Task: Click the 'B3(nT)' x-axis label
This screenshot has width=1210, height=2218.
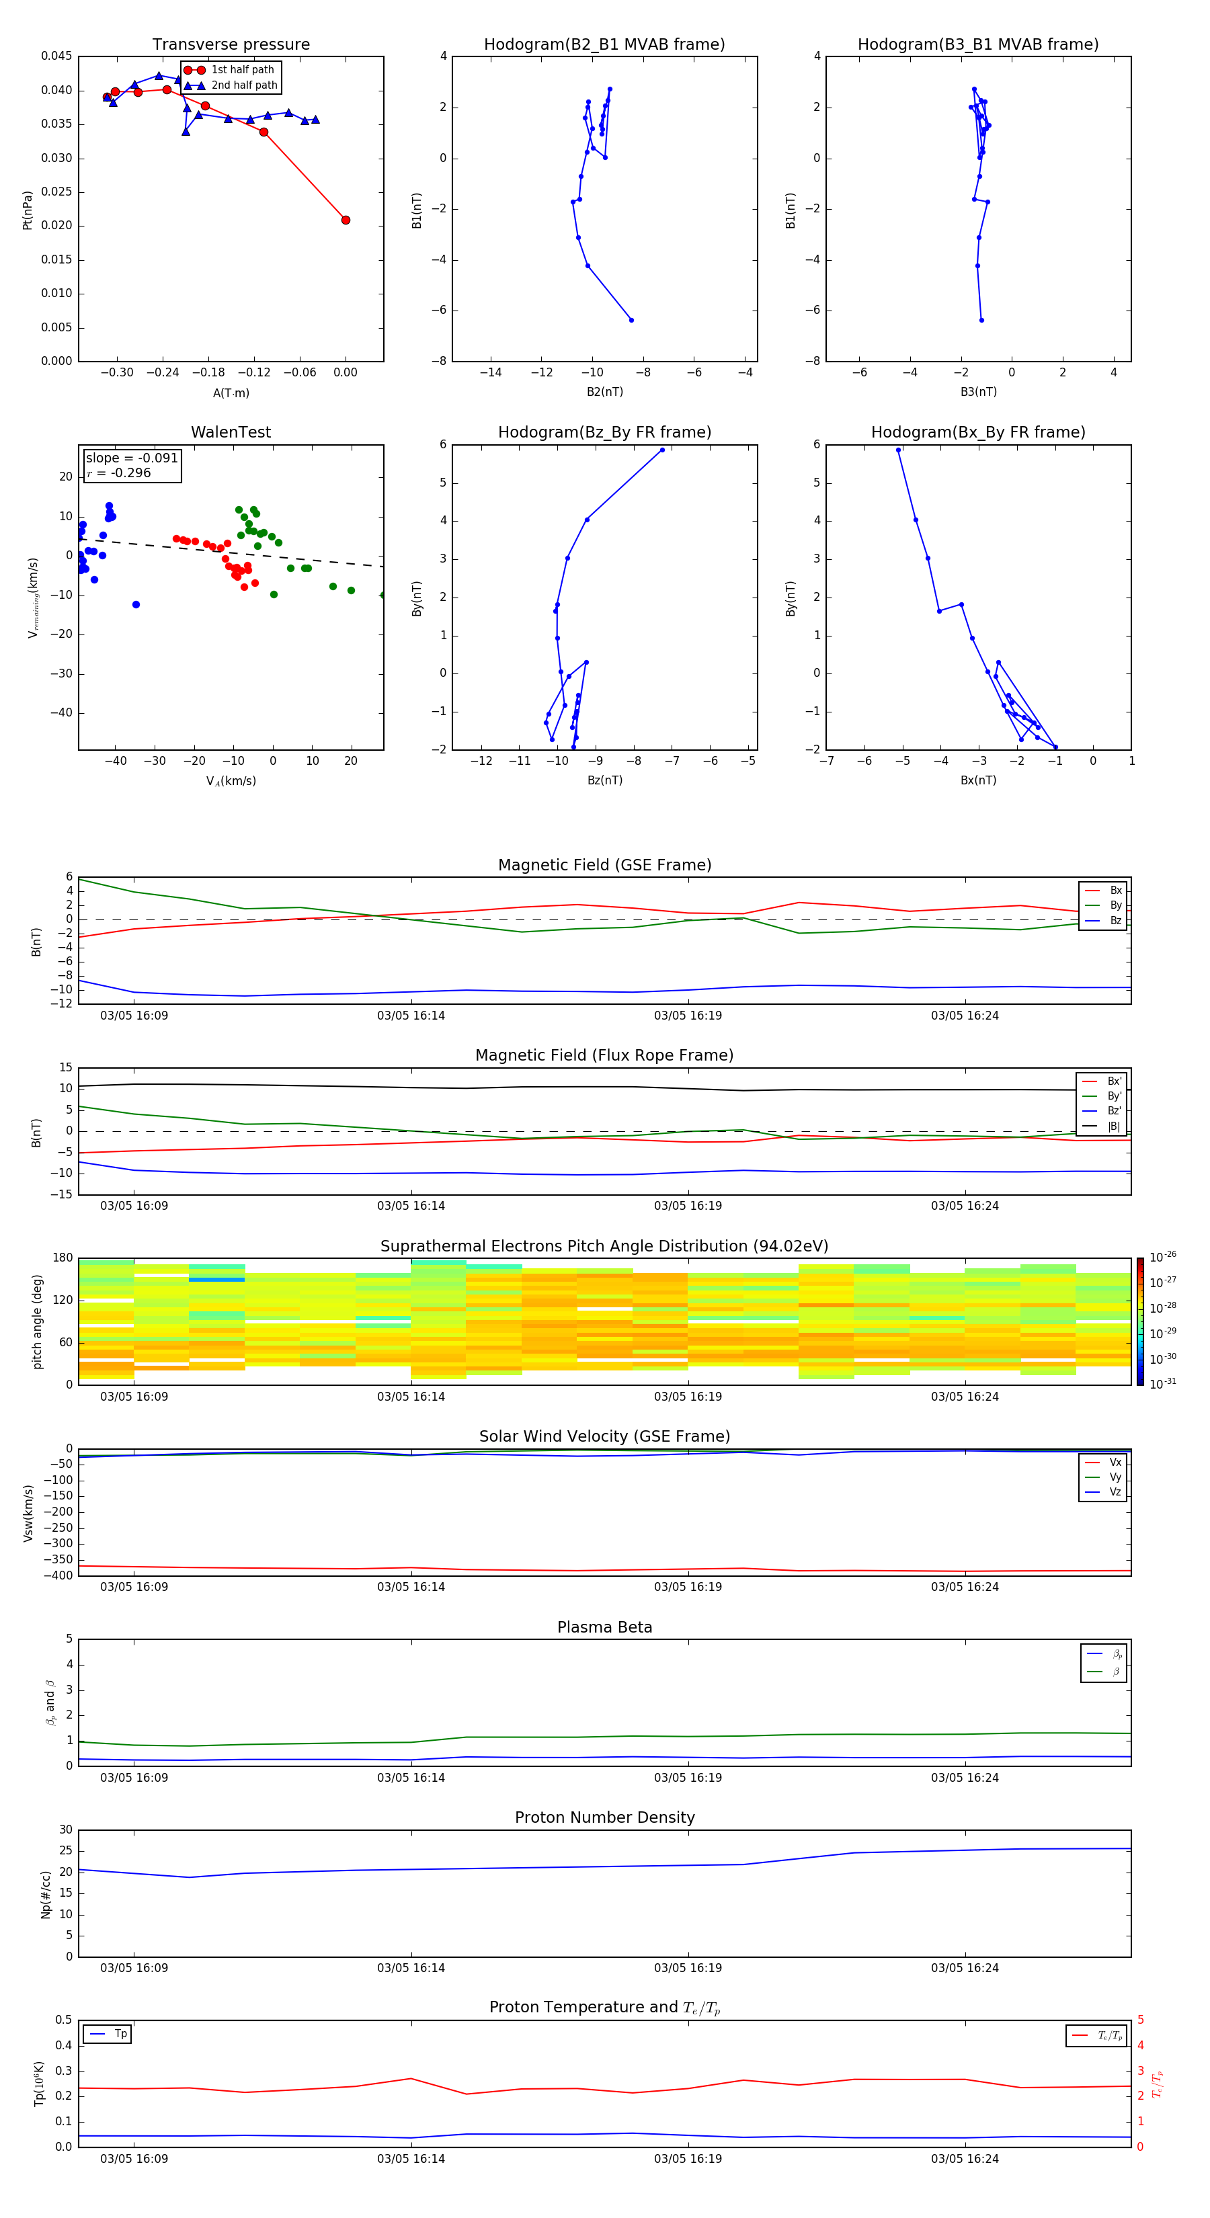Action: (978, 392)
